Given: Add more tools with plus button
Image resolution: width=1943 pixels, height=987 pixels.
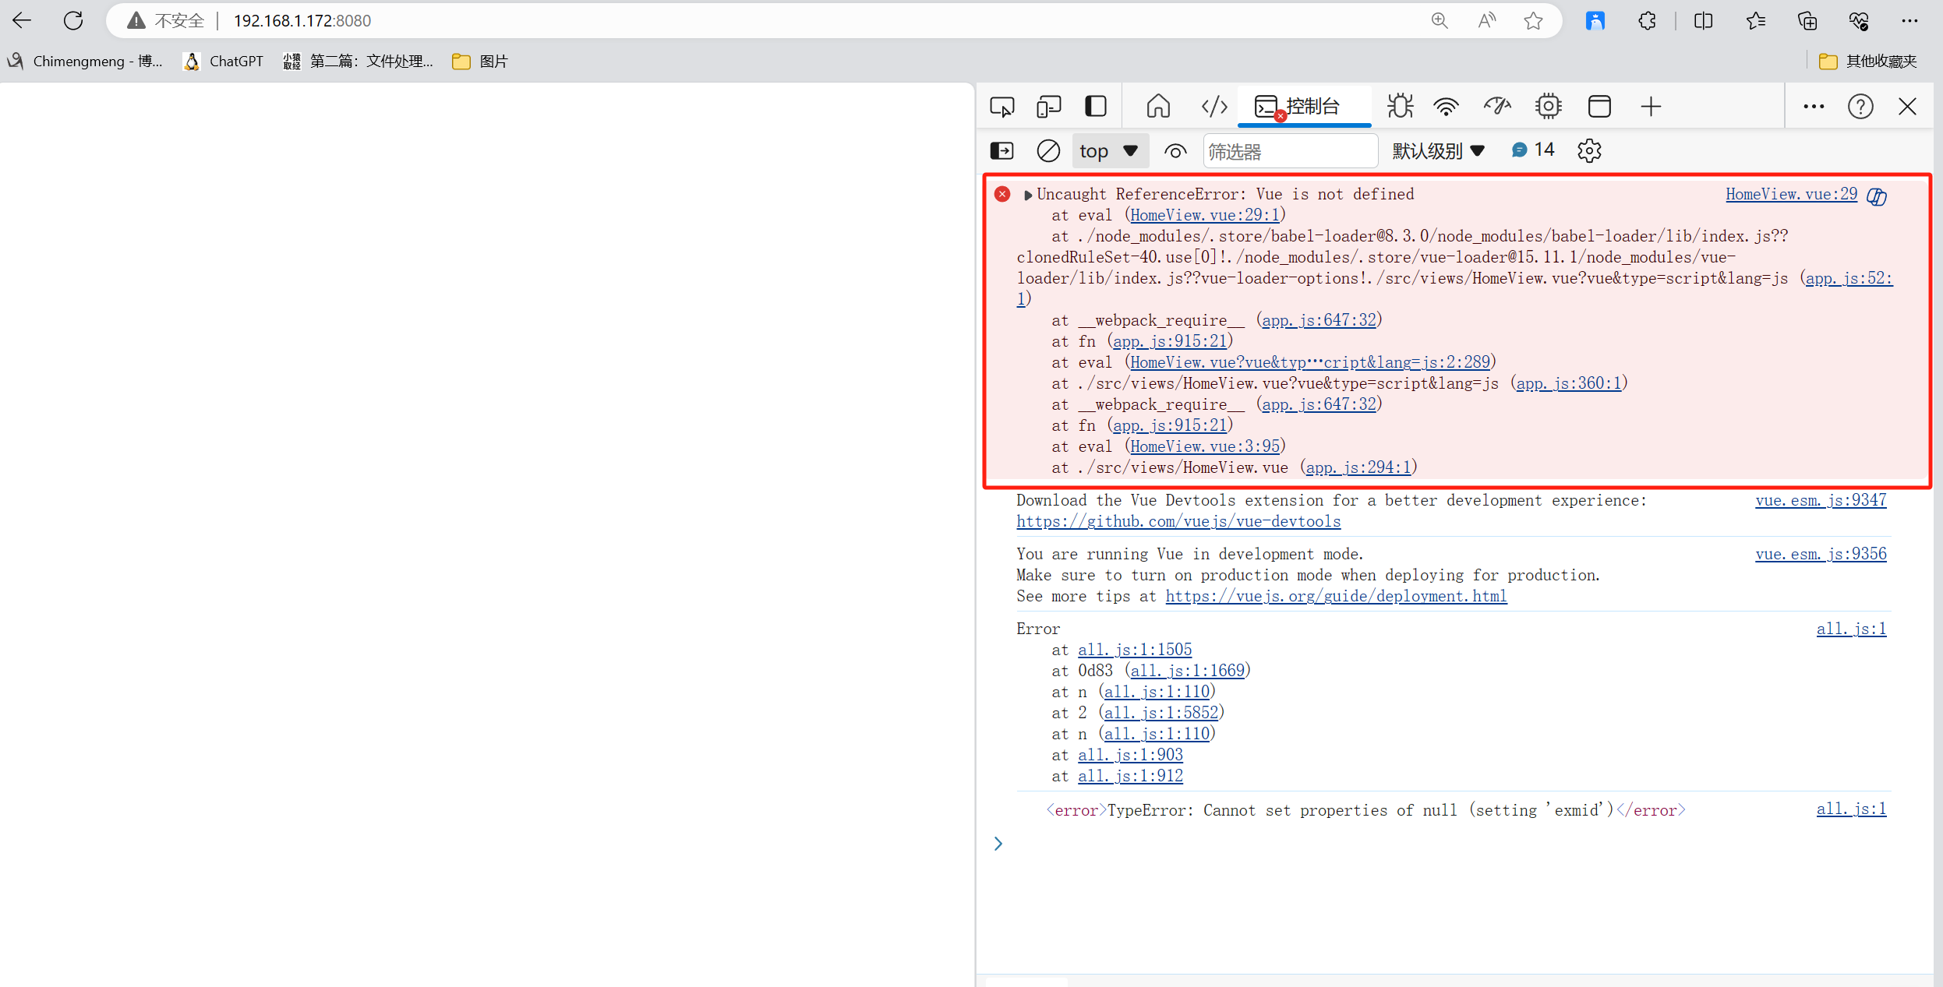Looking at the screenshot, I should point(1651,106).
